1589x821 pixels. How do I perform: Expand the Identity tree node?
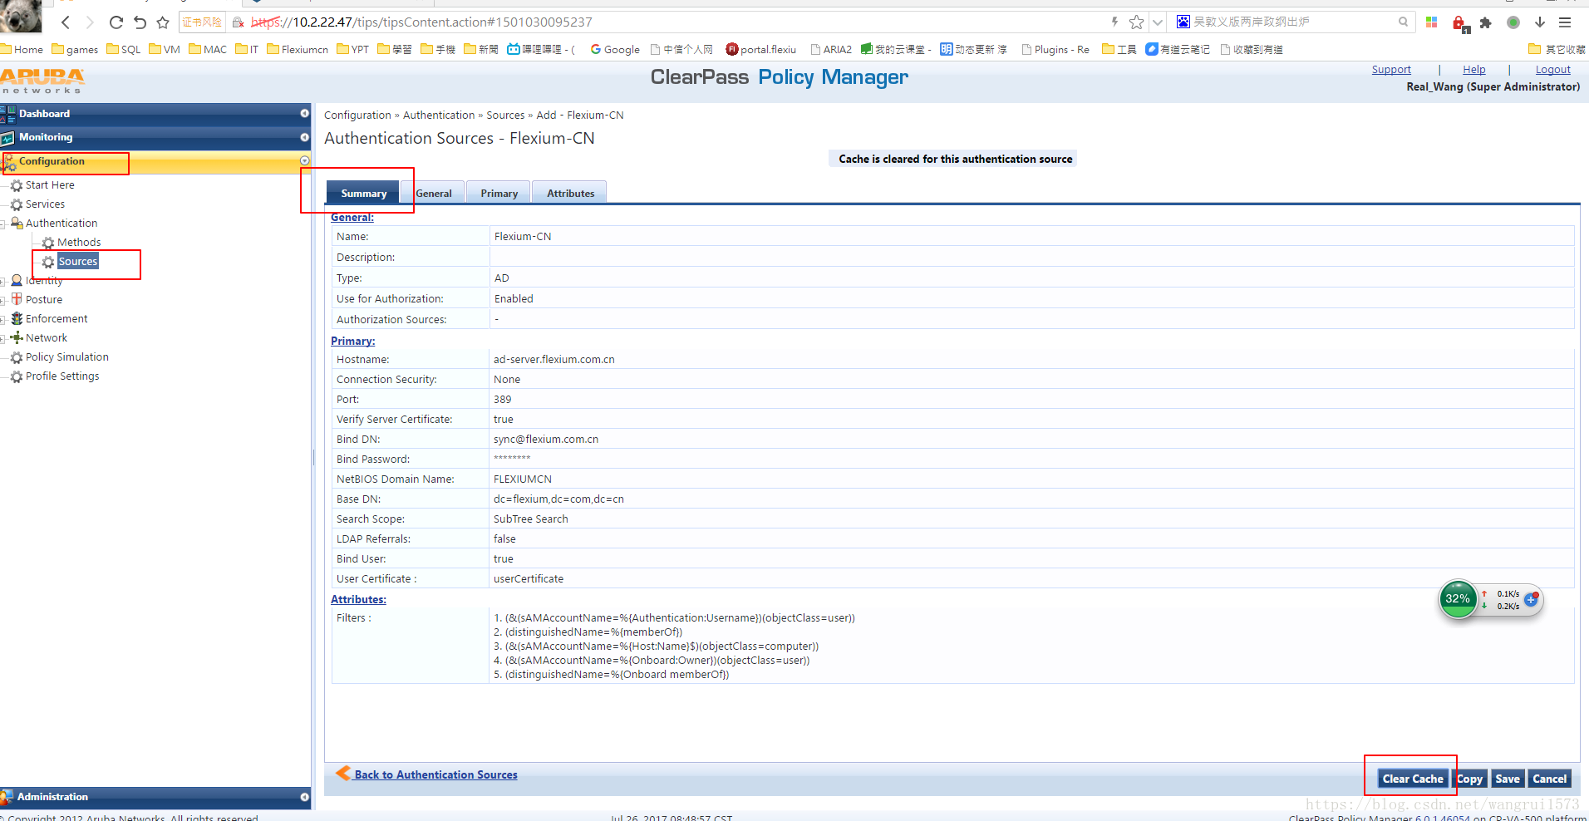[x=3, y=282]
